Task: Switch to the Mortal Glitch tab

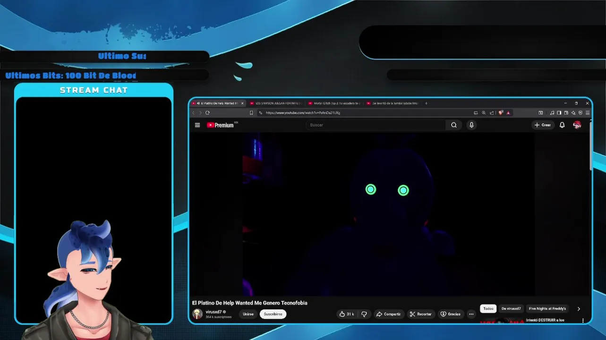Action: [334, 103]
